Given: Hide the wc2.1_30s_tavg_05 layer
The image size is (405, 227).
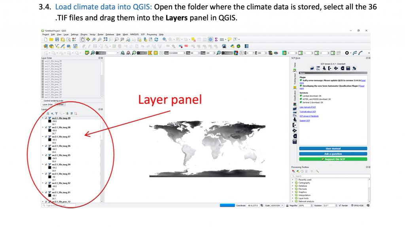Looking at the screenshot, I should (46, 155).
